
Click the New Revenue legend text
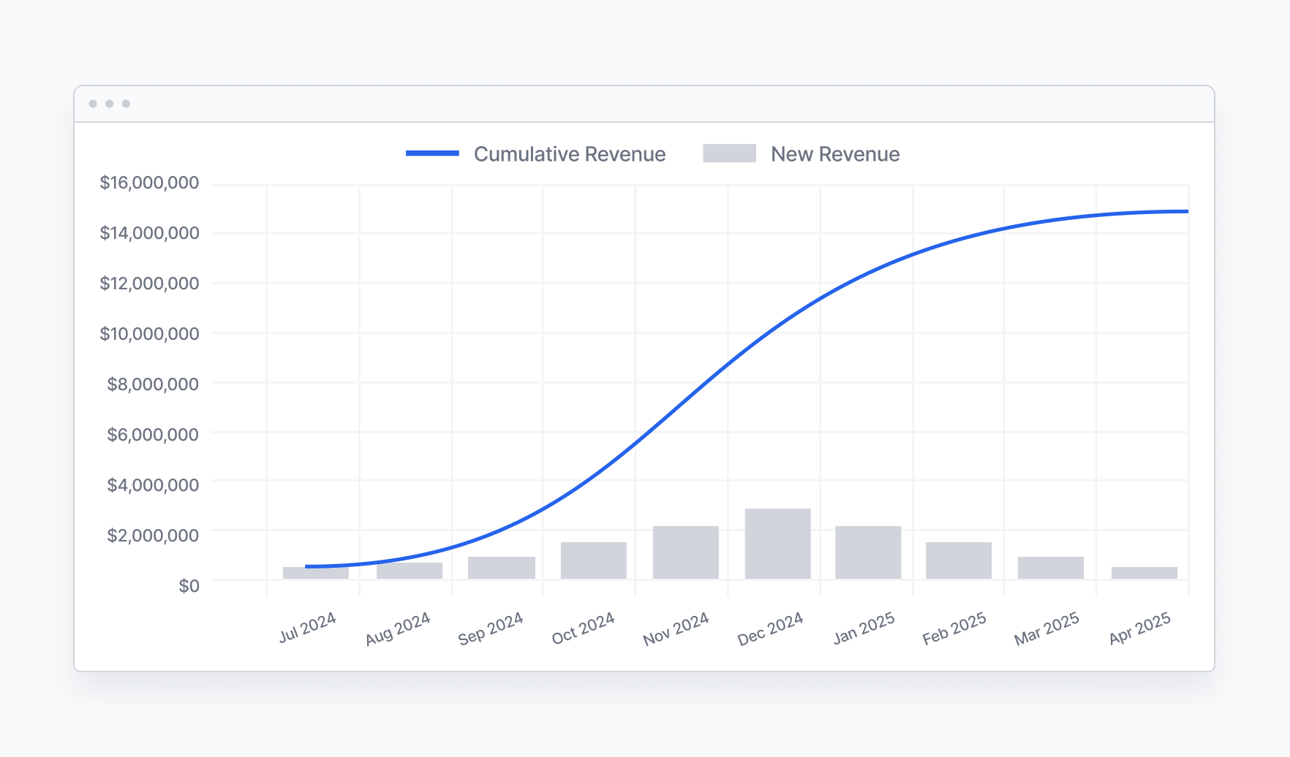pyautogui.click(x=835, y=154)
